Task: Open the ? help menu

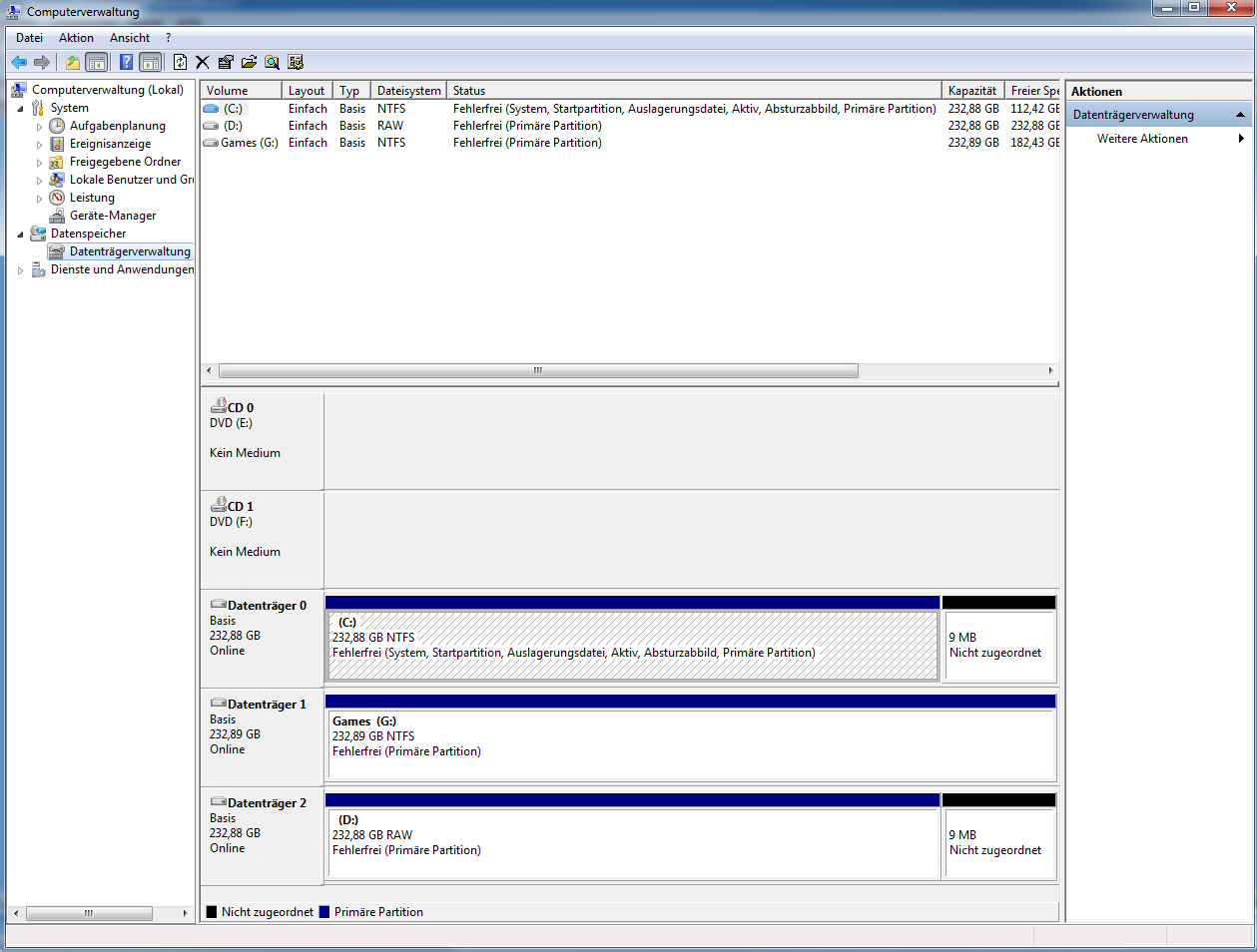Action: (x=168, y=38)
